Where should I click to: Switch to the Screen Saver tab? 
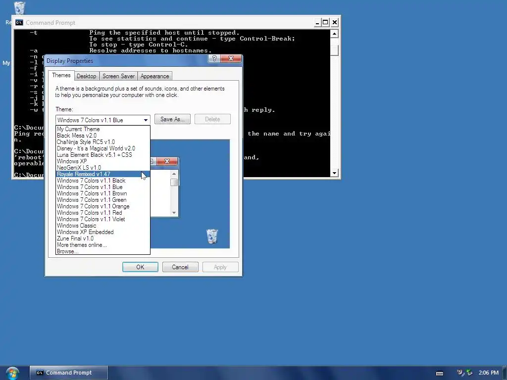click(118, 76)
